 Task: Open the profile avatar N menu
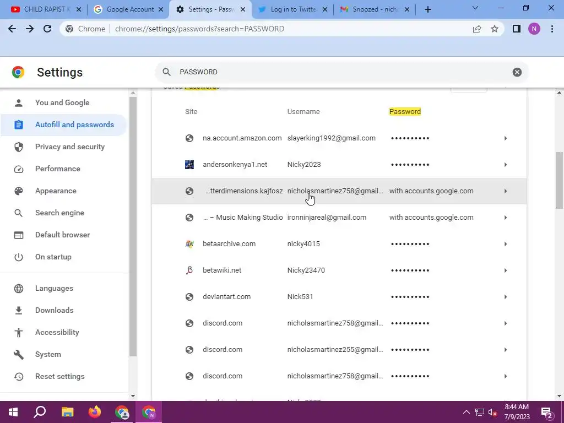pyautogui.click(x=534, y=29)
